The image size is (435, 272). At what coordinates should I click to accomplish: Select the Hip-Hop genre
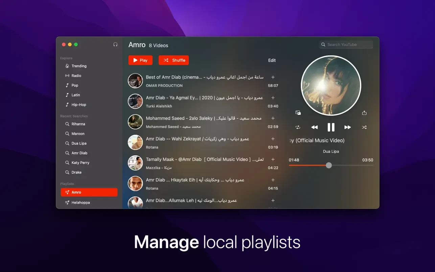click(78, 105)
